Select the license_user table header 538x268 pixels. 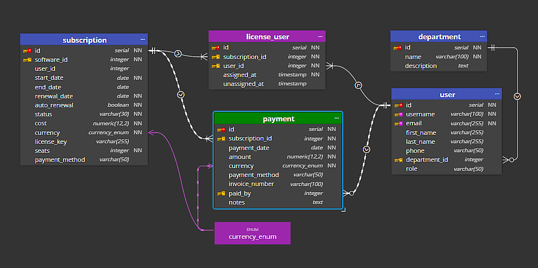pos(267,37)
